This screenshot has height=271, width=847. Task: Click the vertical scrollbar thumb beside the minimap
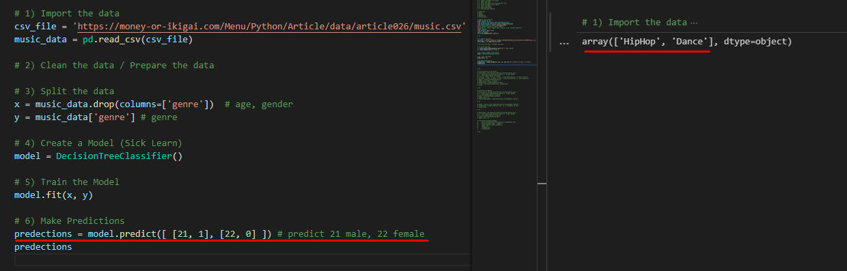pyautogui.click(x=542, y=183)
